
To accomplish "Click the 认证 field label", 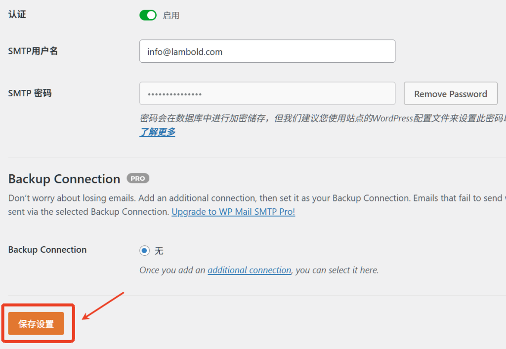I will pyautogui.click(x=17, y=14).
